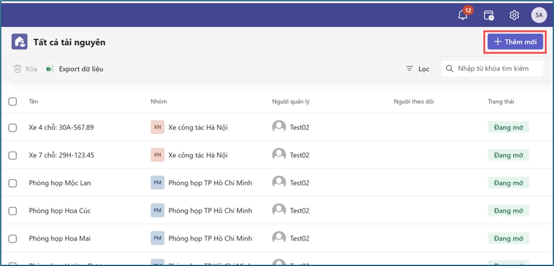Screen dimensions: 554x266
Task: Sort by the Tên column header
Action: [x=33, y=101]
